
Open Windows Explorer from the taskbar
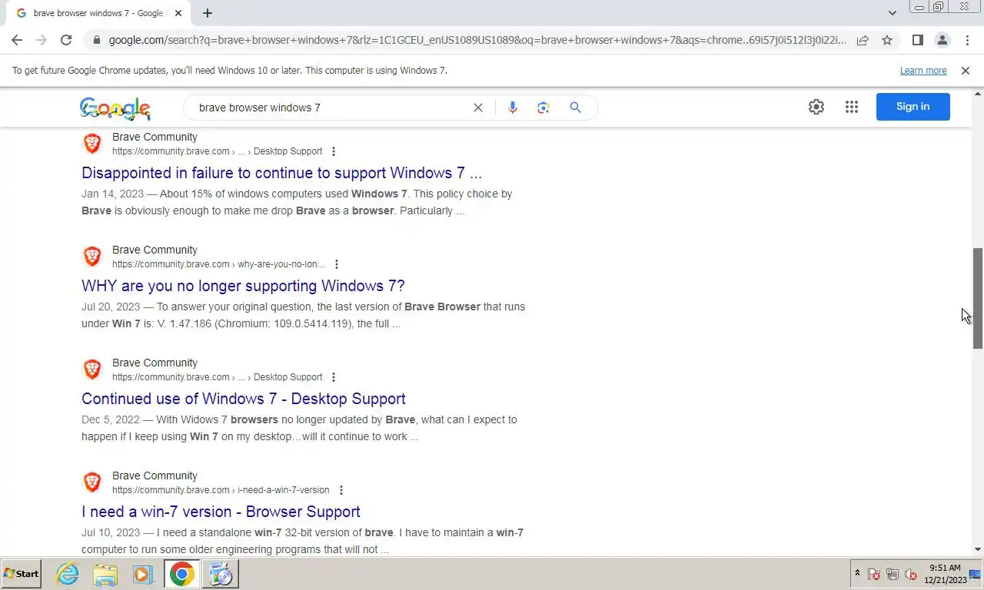coord(105,574)
